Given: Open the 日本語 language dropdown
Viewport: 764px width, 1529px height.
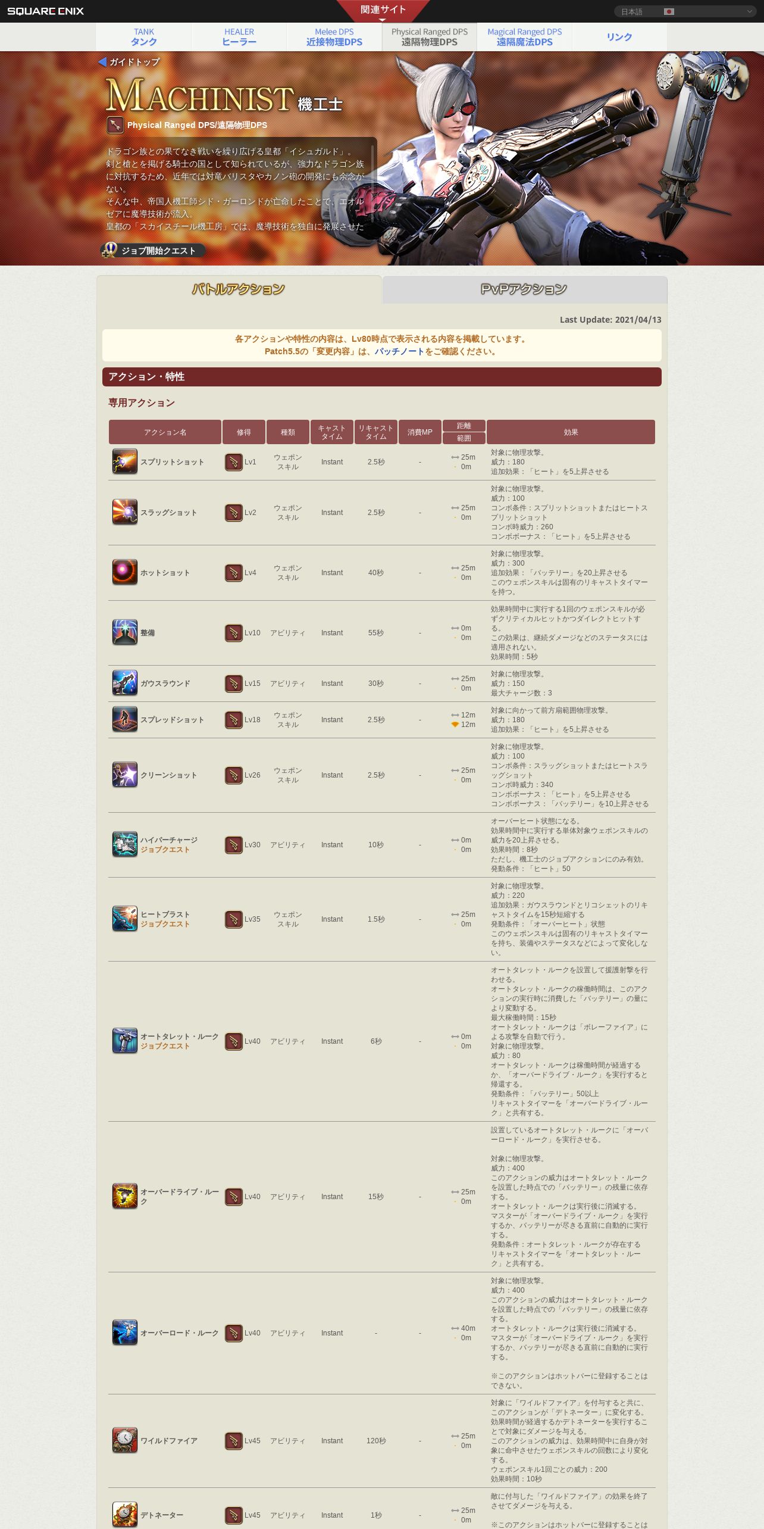Looking at the screenshot, I should click(685, 11).
